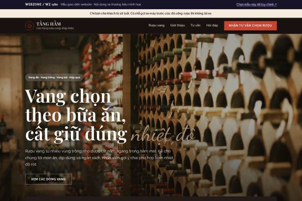Select the Tư vấn nav link
The image size is (302, 201).
point(195,26)
